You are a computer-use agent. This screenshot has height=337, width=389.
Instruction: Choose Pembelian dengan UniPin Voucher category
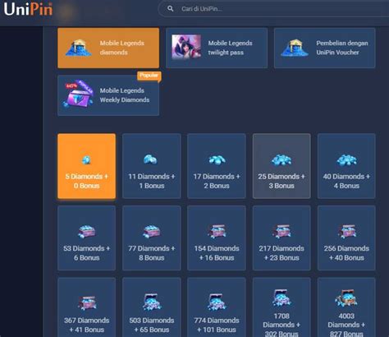pyautogui.click(x=325, y=48)
